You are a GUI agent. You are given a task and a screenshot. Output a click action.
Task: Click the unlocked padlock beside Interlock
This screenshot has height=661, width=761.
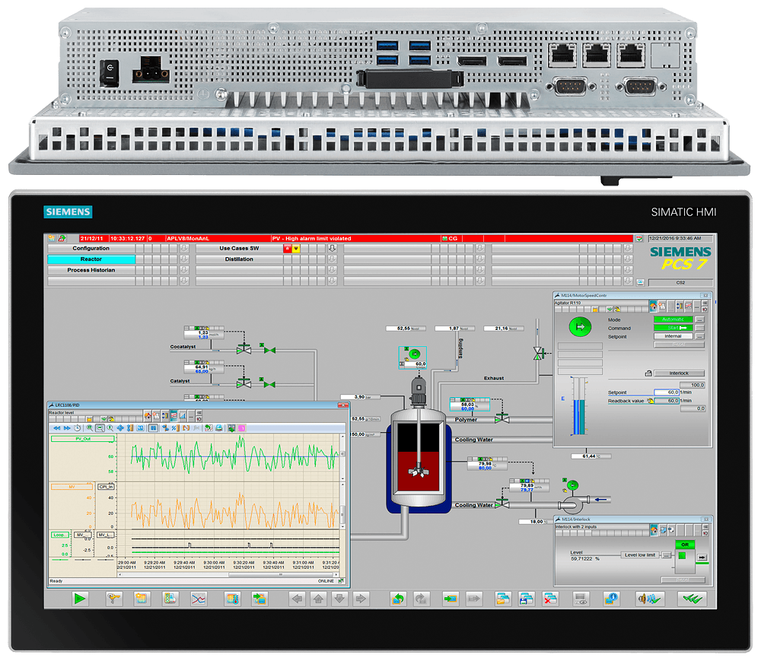point(648,373)
